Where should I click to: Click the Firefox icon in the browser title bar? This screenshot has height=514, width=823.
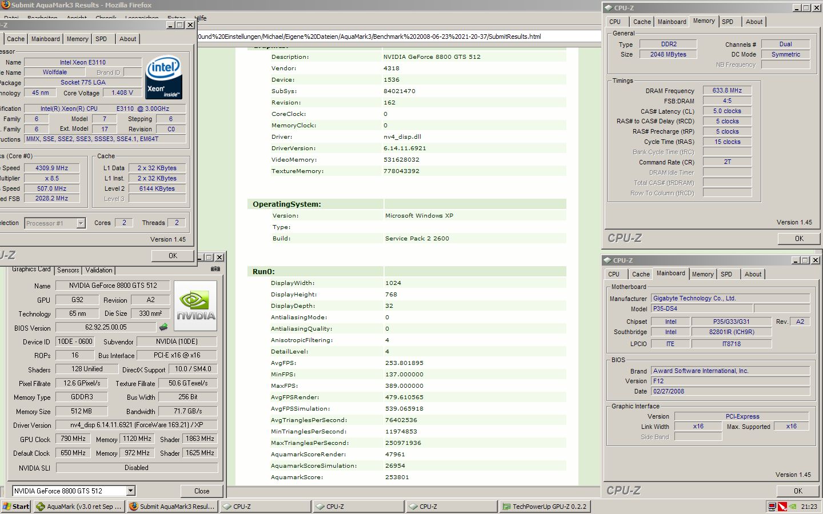5,5
